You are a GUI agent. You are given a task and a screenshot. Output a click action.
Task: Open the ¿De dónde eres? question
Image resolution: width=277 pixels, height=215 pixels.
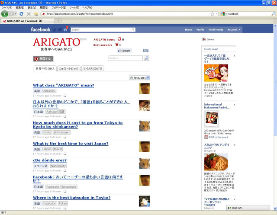(50, 160)
